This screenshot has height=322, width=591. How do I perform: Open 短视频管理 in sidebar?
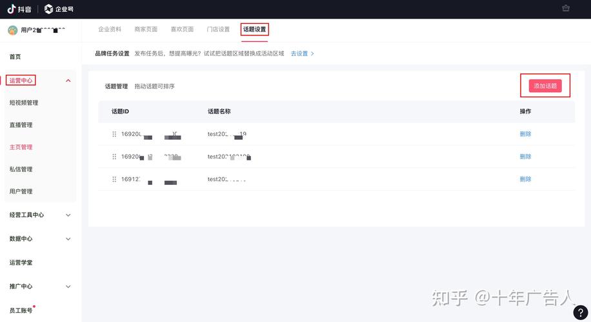24,102
